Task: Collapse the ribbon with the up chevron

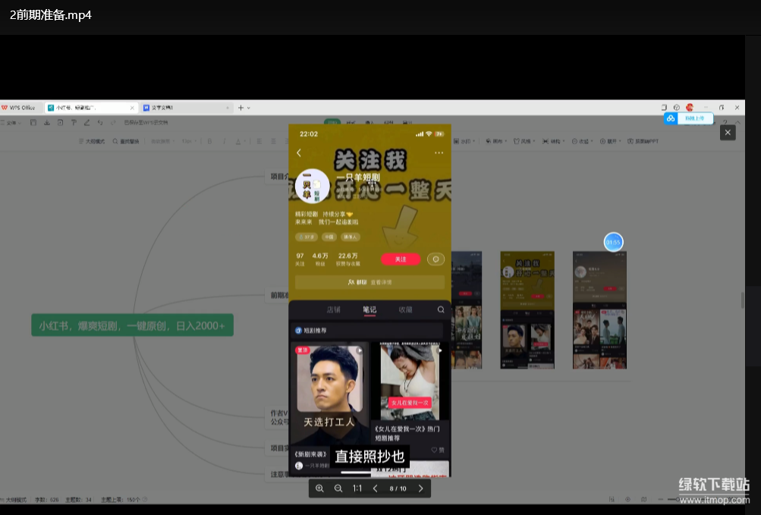Action: coord(737,123)
